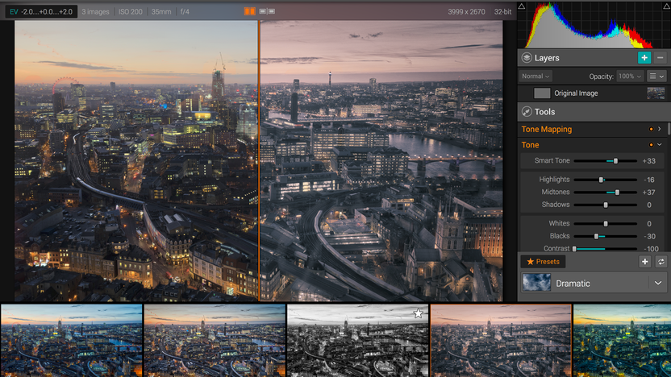Click the 3999 x 2670 dimensions text

(x=466, y=11)
